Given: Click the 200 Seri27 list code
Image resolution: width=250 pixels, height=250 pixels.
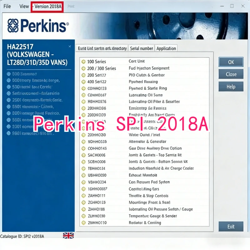Looking at the screenshot, I should point(97,75).
